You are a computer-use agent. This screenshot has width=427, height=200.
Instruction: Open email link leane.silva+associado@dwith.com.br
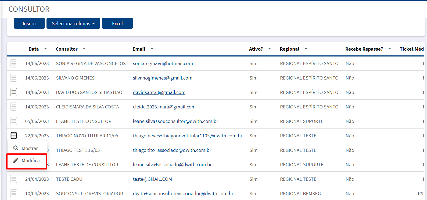click(172, 165)
